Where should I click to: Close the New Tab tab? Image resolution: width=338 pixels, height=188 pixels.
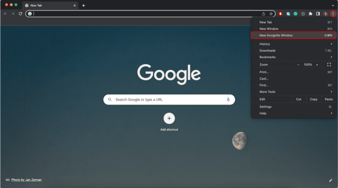tap(74, 6)
